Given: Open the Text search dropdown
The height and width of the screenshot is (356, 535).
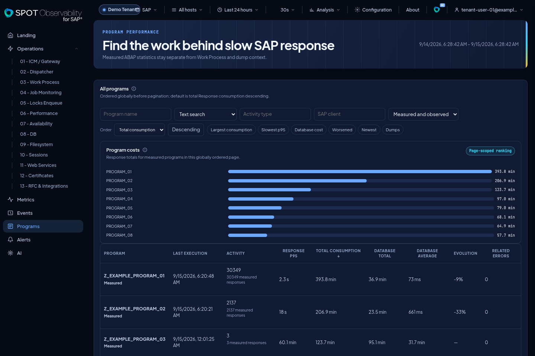Looking at the screenshot, I should [x=205, y=114].
